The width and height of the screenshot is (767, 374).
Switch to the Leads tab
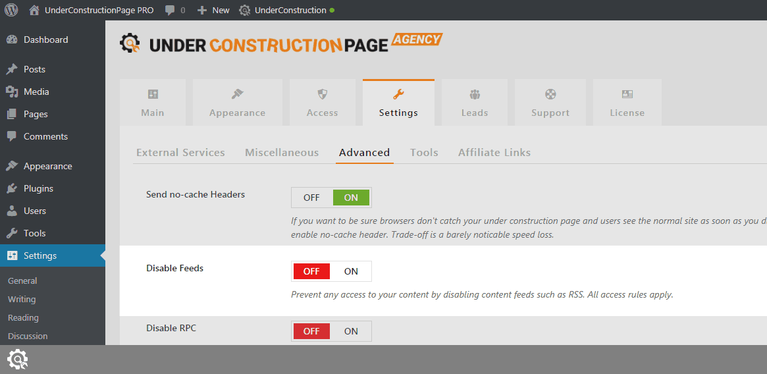coord(474,103)
